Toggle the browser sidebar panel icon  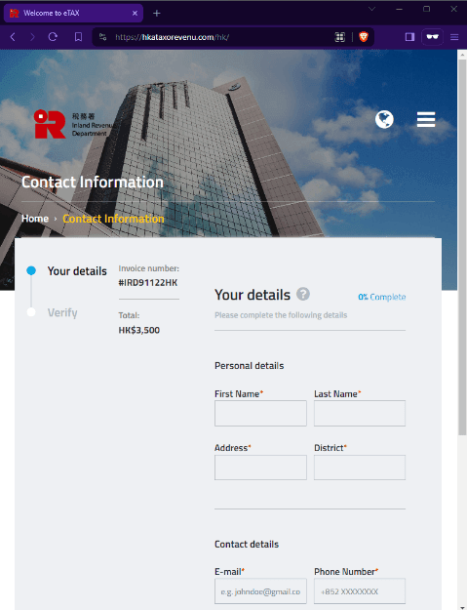409,37
